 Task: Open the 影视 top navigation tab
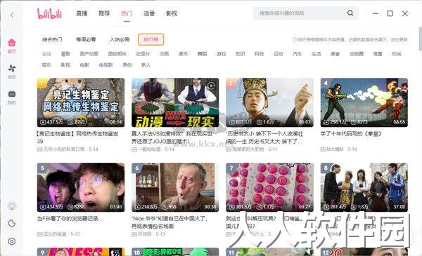[x=172, y=13]
